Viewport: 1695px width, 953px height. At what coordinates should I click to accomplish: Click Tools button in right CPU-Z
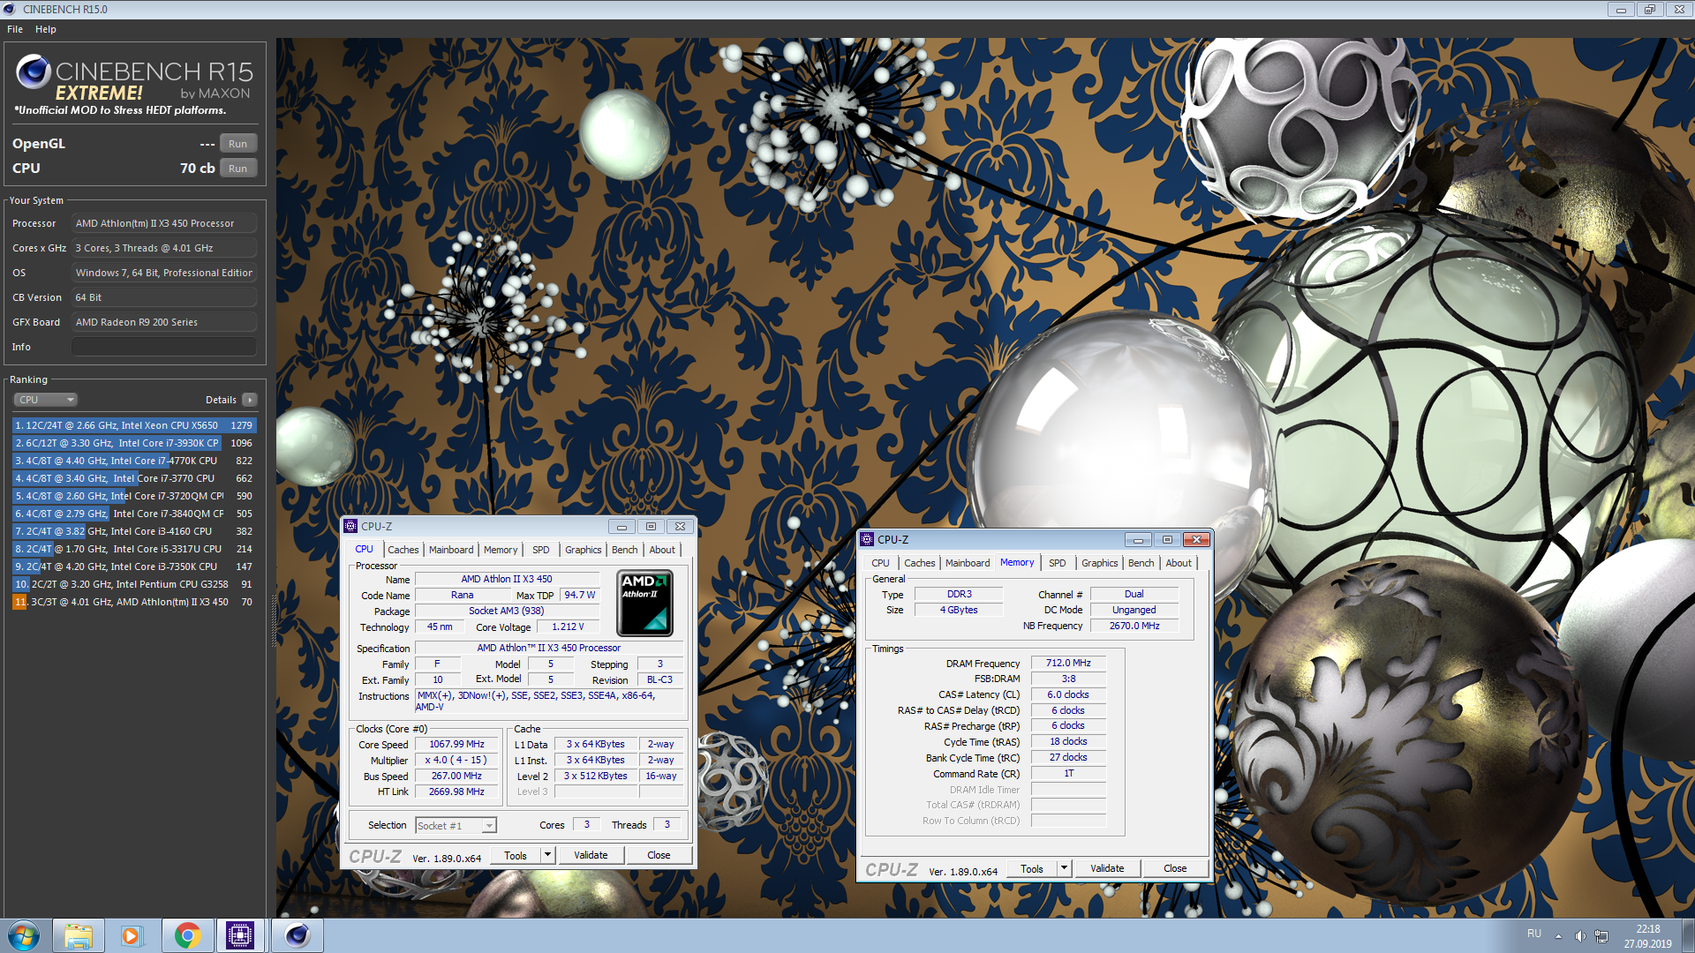[x=1032, y=868]
